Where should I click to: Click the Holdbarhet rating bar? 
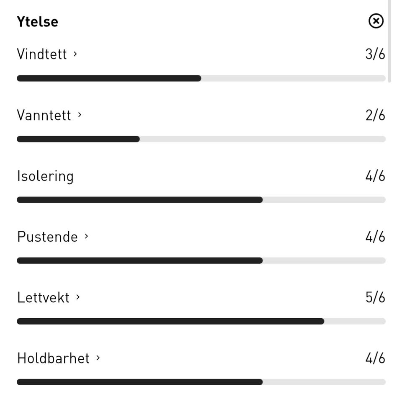[201, 382]
